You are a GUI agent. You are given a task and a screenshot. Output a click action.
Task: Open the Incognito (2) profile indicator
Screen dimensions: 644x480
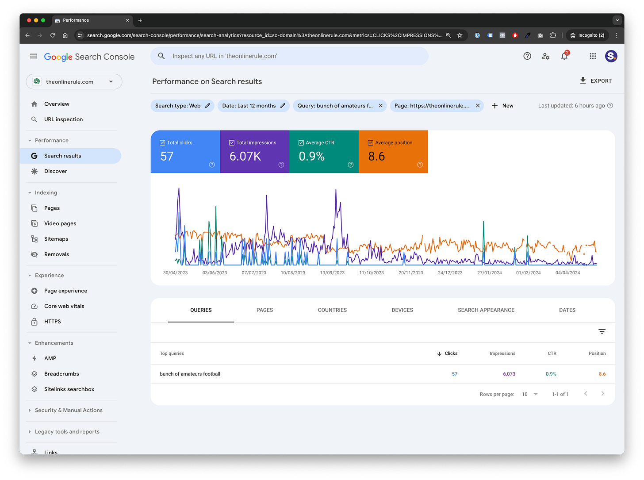click(x=587, y=35)
